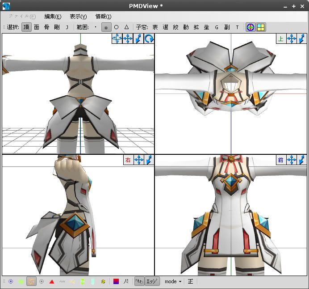Click the zoom arrow in the right 右 viewport
Viewport: 309px width, 289px height.
[149, 160]
